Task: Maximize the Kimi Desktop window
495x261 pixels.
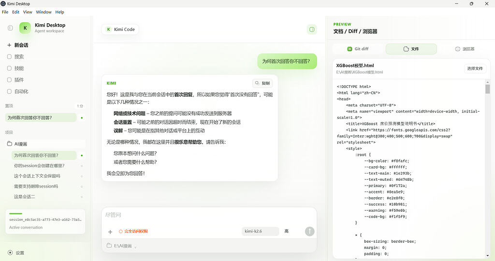Action: 471,4
